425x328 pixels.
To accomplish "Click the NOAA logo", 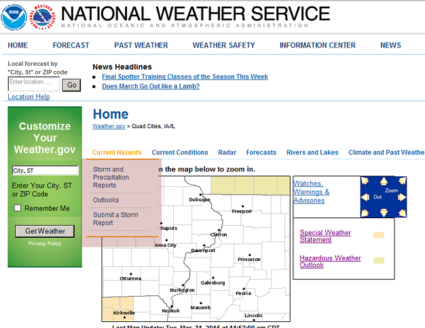I will click(x=14, y=18).
